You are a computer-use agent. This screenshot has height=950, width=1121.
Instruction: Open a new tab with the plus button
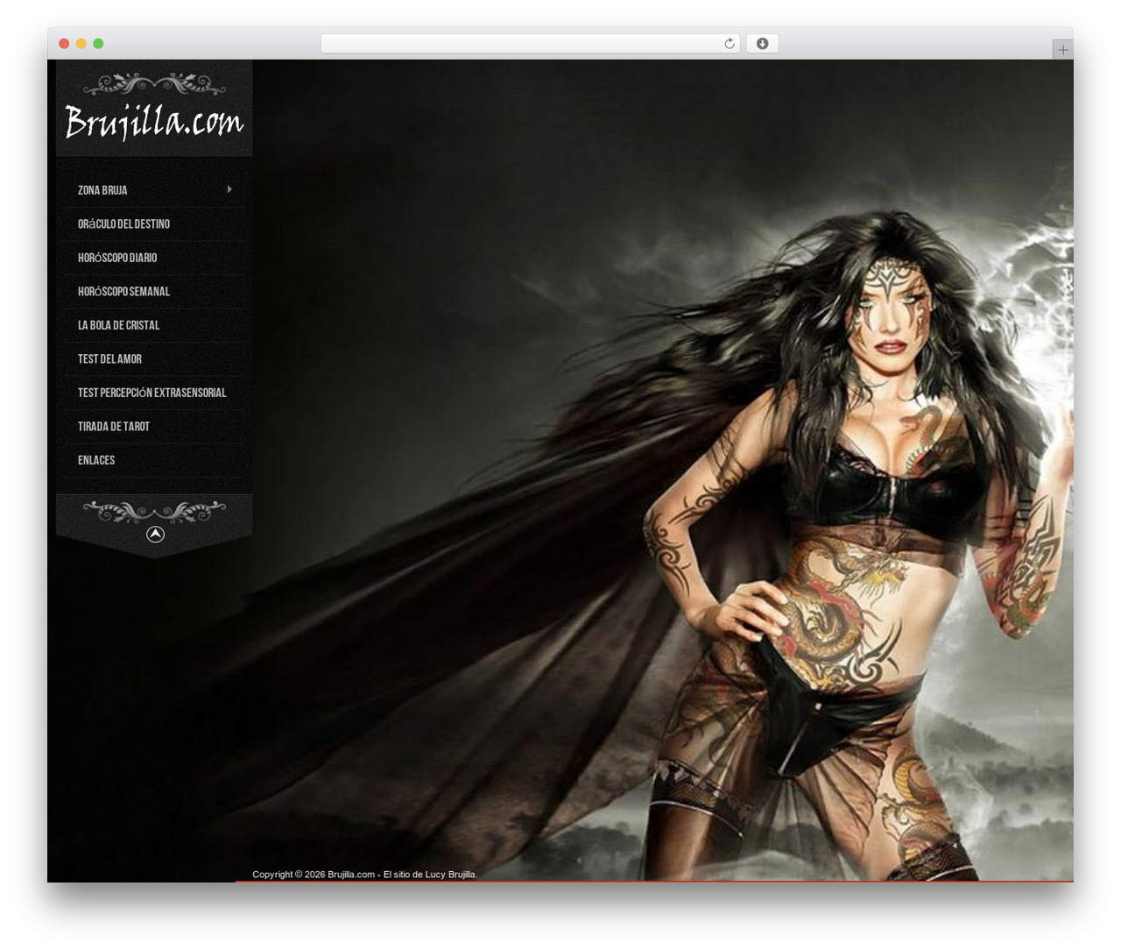[x=1062, y=50]
